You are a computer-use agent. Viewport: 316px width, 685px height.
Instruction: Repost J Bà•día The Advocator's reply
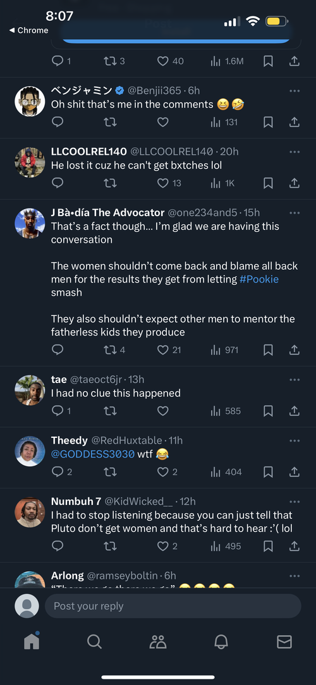coord(110,349)
